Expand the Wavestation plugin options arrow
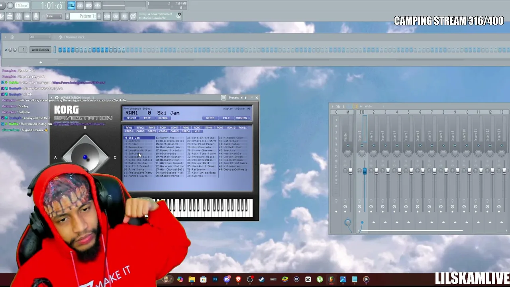Image resolution: width=510 pixels, height=287 pixels. (x=51, y=98)
